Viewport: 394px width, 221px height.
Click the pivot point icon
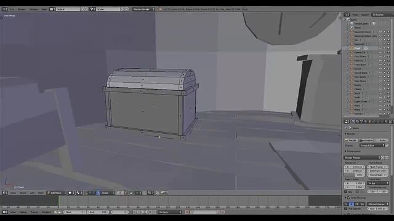[x=79, y=193]
